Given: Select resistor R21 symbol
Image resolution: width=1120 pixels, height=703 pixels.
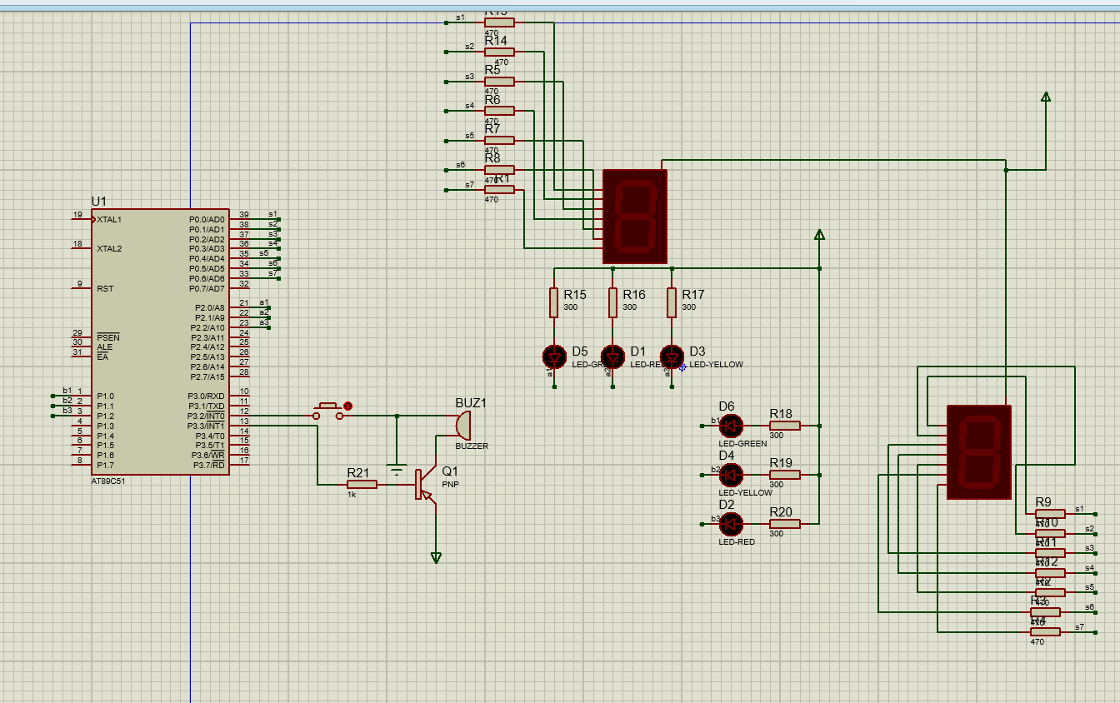Looking at the screenshot, I should (362, 484).
